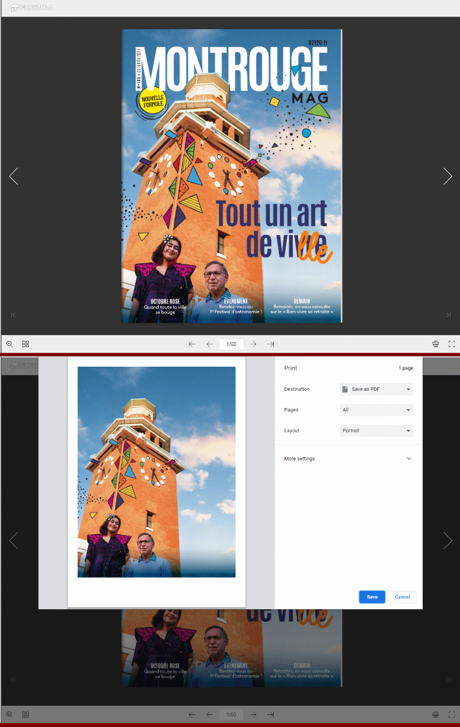Click the dimmed previous-page side arrow behind the print dialog
460x727 pixels.
pyautogui.click(x=14, y=540)
